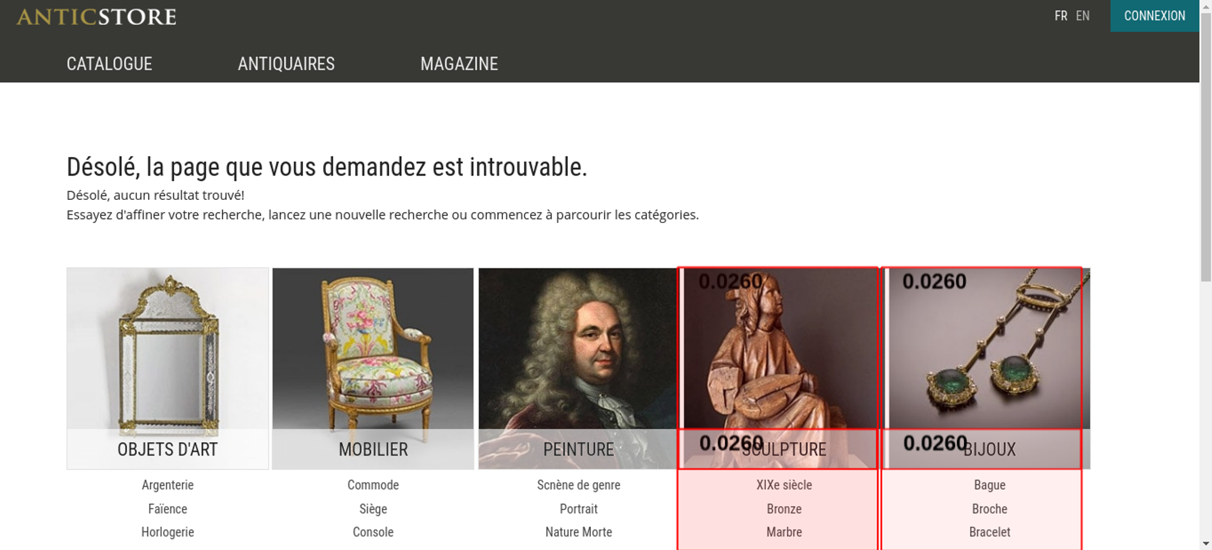1212x550 pixels.
Task: Open the Antiquaires menu
Action: (x=286, y=64)
